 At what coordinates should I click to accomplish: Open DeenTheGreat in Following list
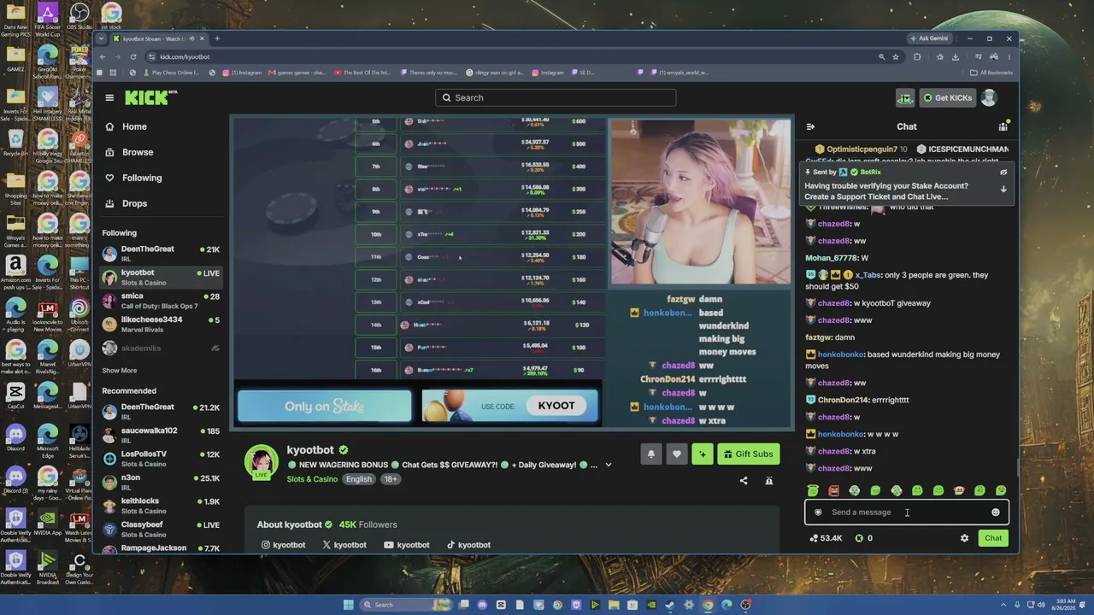161,254
